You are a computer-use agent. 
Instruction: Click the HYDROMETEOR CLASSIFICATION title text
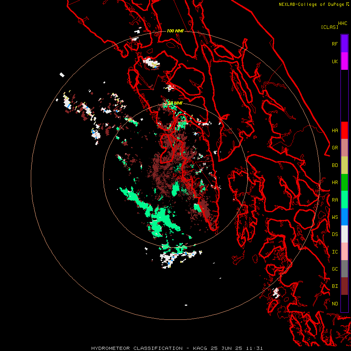click(x=137, y=348)
